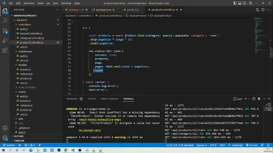Image resolution: width=273 pixels, height=153 pixels.
Task: Open notifications bell in status bar
Action: point(268,145)
